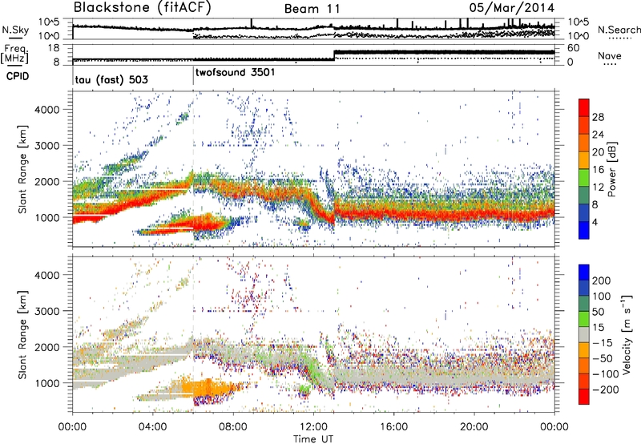Viewport: 641px width, 444px height.
Task: Click the '16' tick on the Power scale
Action: [x=598, y=170]
